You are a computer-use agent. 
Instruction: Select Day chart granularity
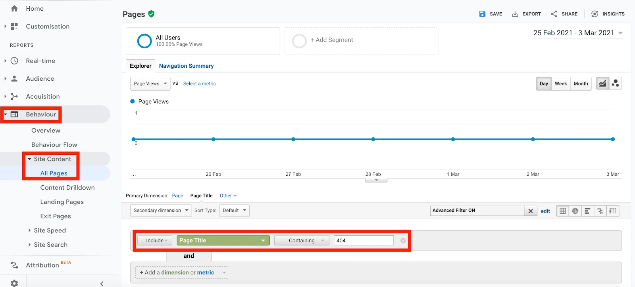[544, 84]
